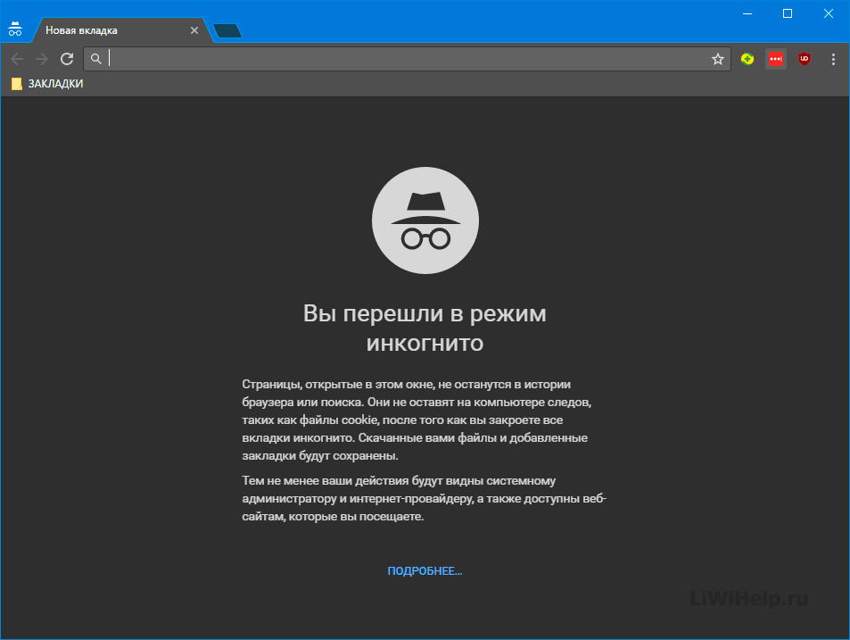Follow the "ПОДРОБНЕЕ..." link

425,571
